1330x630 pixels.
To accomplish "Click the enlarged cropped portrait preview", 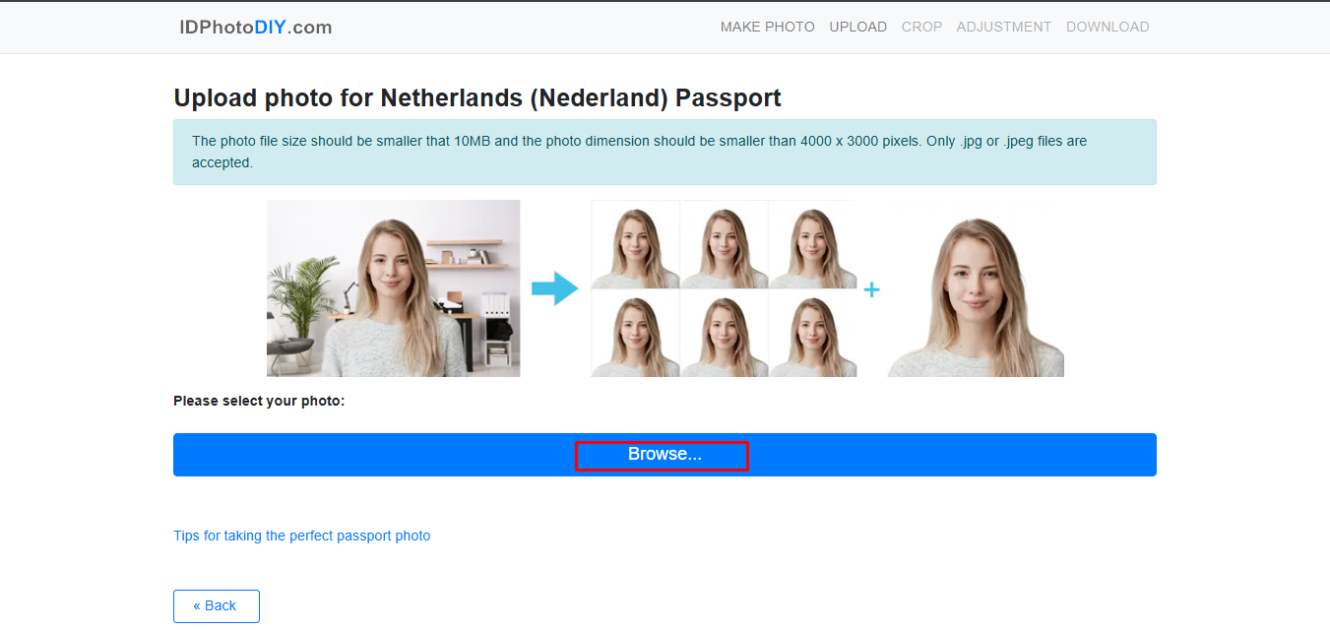I will click(x=975, y=287).
